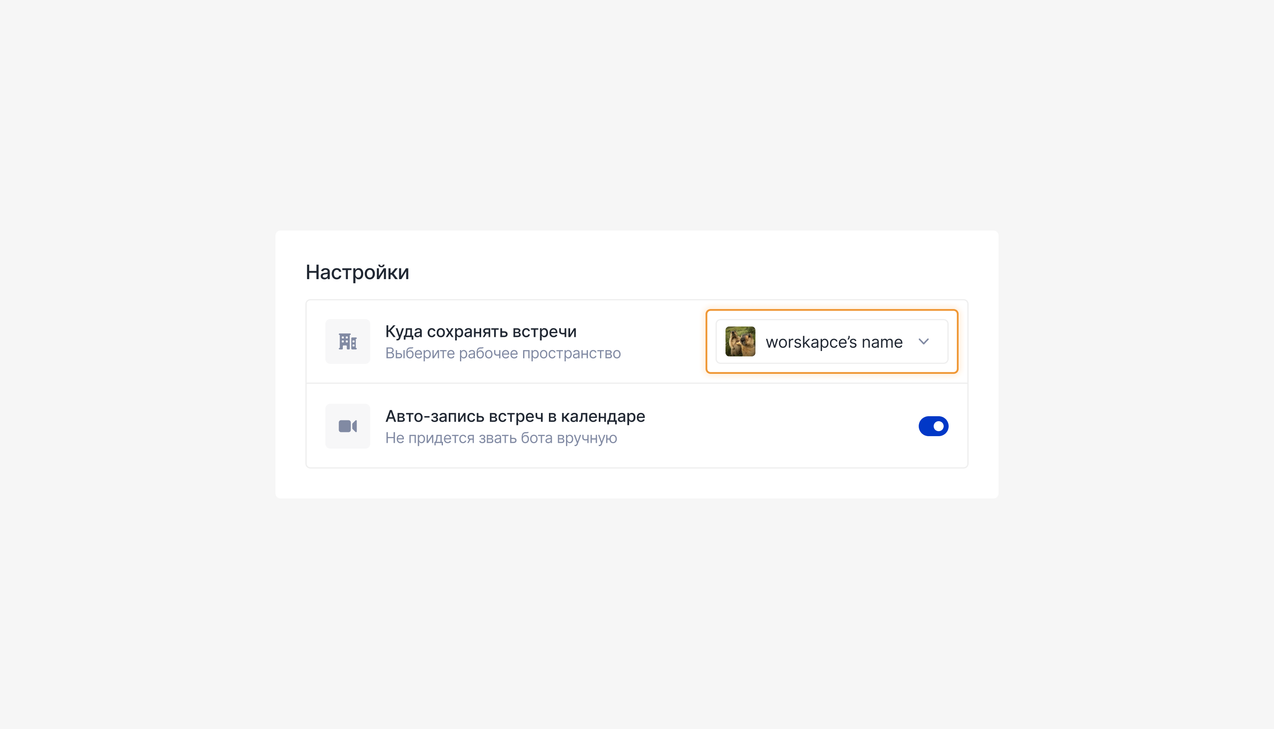Click the "worskapce's name" text in selector
Image resolution: width=1274 pixels, height=729 pixels.
click(834, 342)
